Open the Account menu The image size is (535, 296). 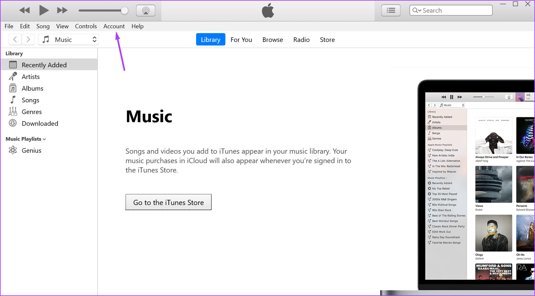(x=114, y=26)
